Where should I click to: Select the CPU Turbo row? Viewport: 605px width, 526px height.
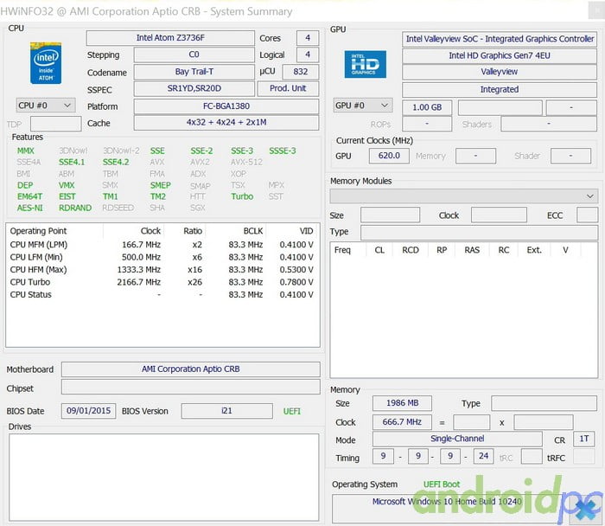tap(162, 282)
